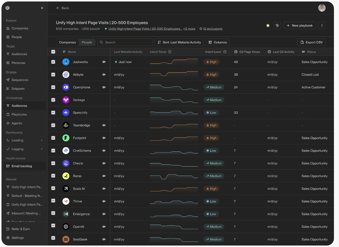Uncheck the Footprint row checkbox

coord(53,138)
